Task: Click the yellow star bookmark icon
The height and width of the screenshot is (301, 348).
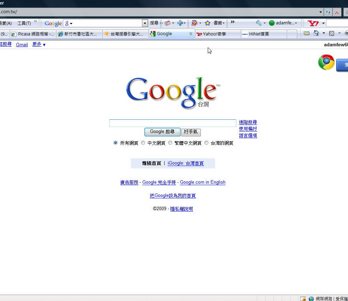Action: point(207,23)
